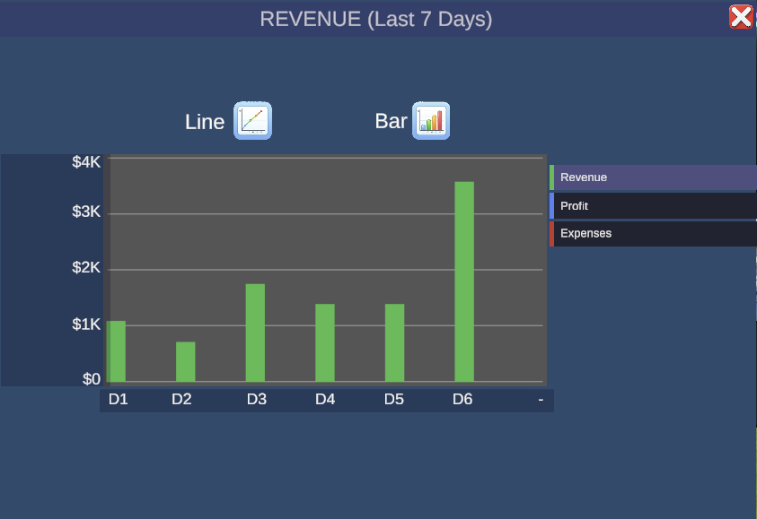Click the D1 revenue bar
This screenshot has height=519, width=757.
117,351
